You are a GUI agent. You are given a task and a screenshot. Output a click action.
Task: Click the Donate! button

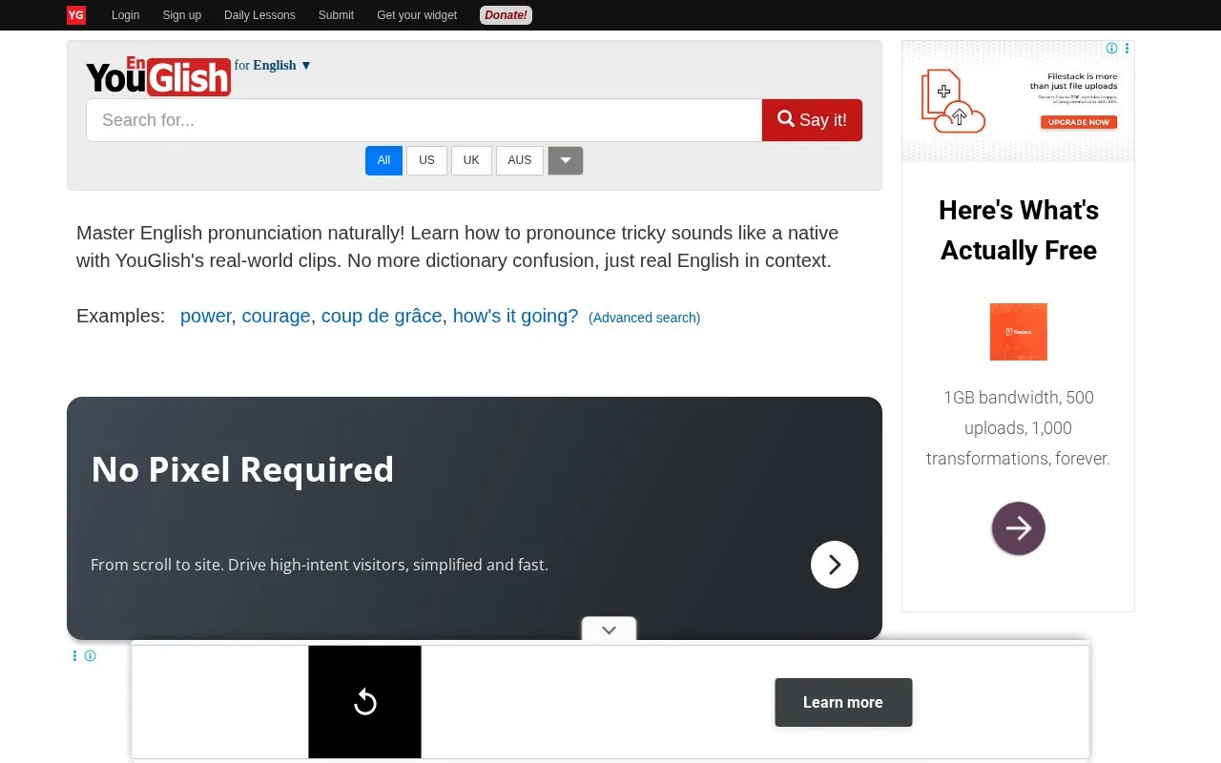(x=506, y=15)
